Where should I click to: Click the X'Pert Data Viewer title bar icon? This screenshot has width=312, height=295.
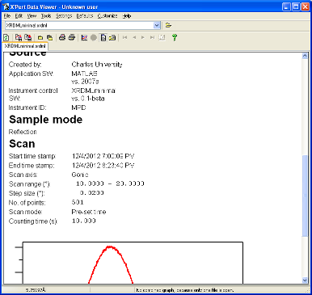pos(6,6)
